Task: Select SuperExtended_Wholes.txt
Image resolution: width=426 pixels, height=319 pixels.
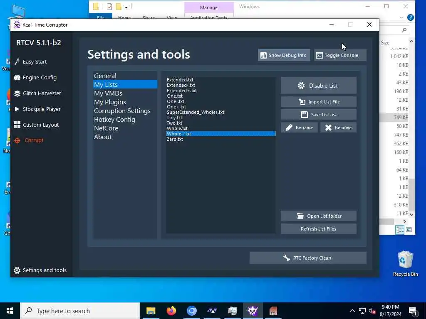Action: tap(220, 112)
